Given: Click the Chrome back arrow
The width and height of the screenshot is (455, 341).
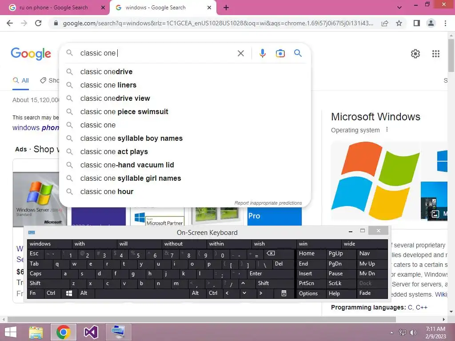Looking at the screenshot, I should coord(10,23).
